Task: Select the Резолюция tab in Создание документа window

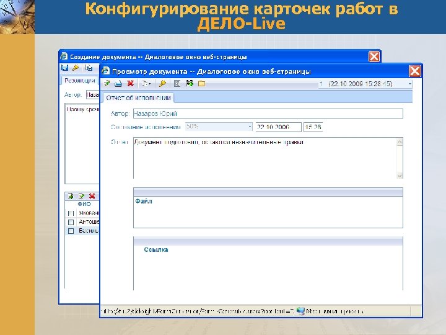Action: 80,81
